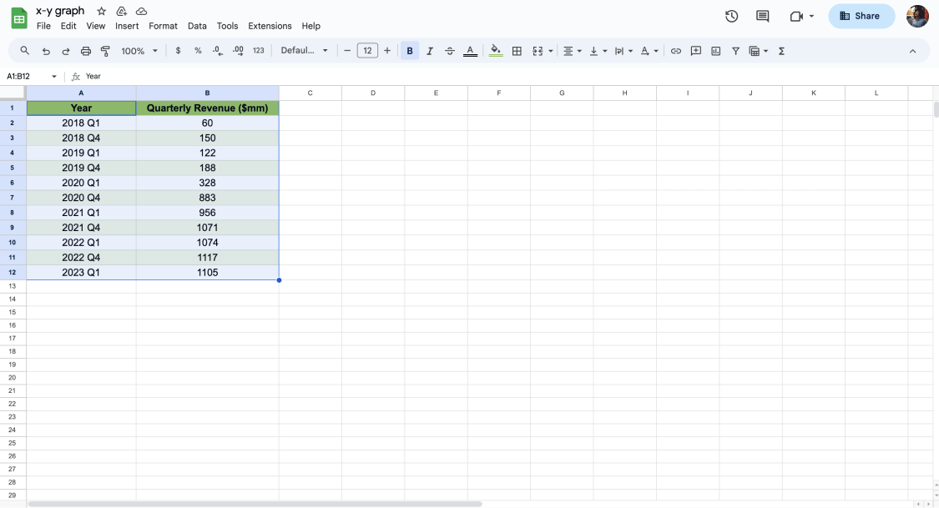The width and height of the screenshot is (939, 508).
Task: Create a filter with the Filter icon
Action: [x=735, y=51]
